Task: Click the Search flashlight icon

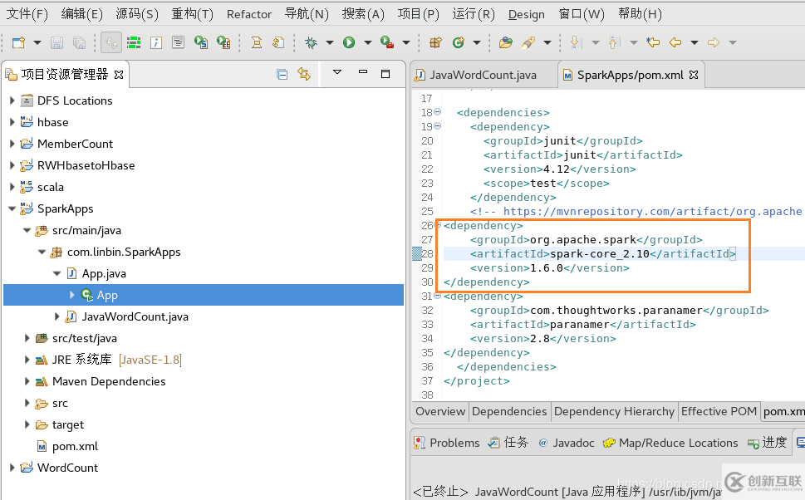Action: point(528,42)
